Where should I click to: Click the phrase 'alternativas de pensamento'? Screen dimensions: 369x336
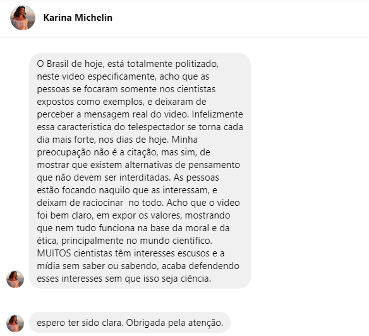coord(183,165)
